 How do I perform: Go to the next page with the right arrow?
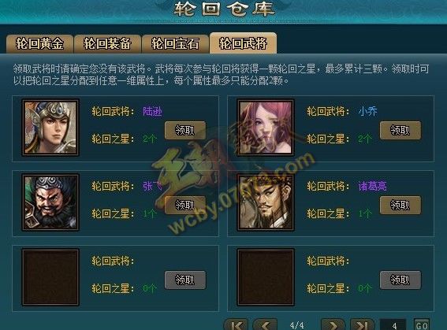(333, 324)
